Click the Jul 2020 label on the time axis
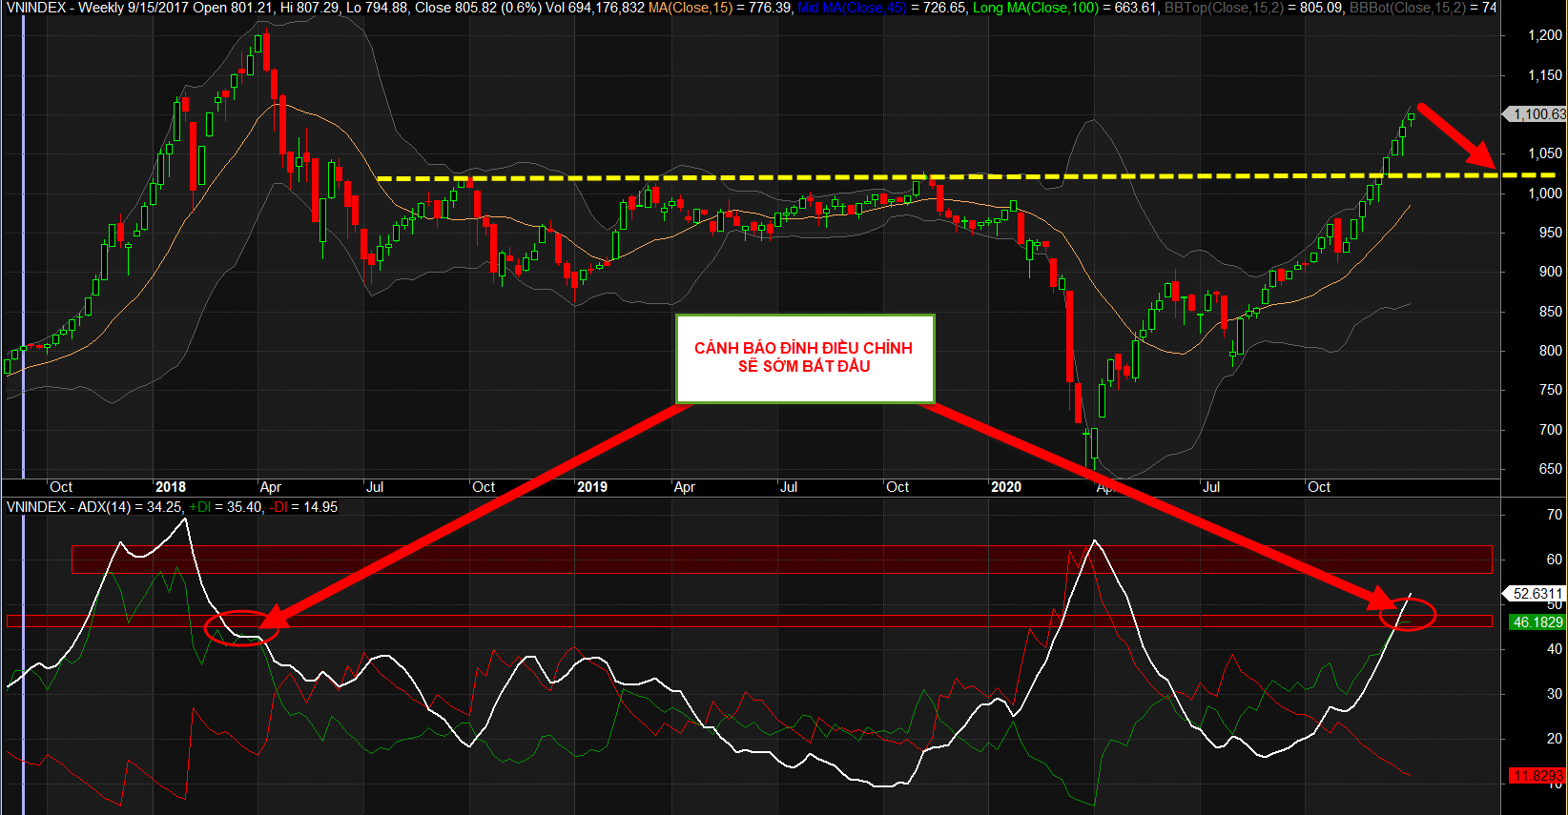This screenshot has height=815, width=1568. click(x=1210, y=487)
